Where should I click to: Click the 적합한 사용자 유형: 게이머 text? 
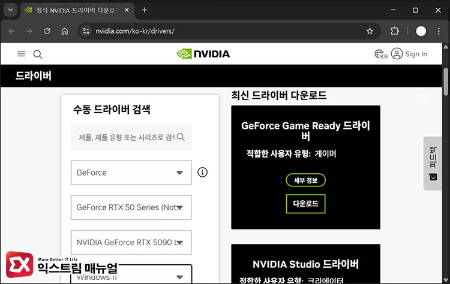pyautogui.click(x=291, y=153)
